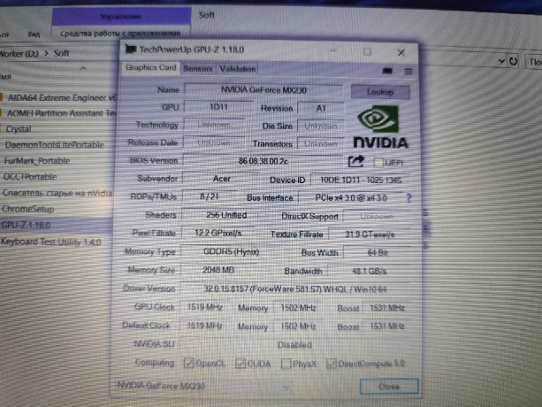This screenshot has width=542, height=407.
Task: Click the ROPs/TMUs value 8 / 21
Action: [210, 196]
